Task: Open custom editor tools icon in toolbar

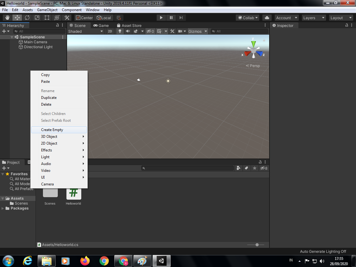Action: pos(67,18)
